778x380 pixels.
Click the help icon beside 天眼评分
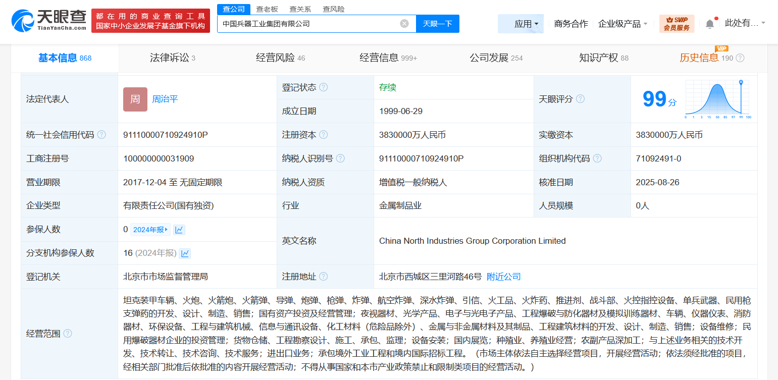tap(580, 98)
